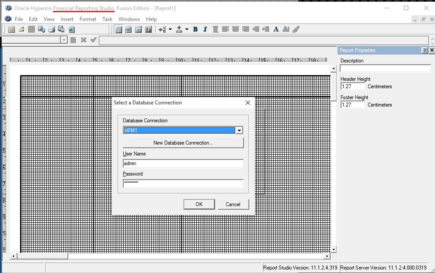Screen dimensions: 435x273
Task: Click the Format Painter brush icon
Action: [296, 29]
